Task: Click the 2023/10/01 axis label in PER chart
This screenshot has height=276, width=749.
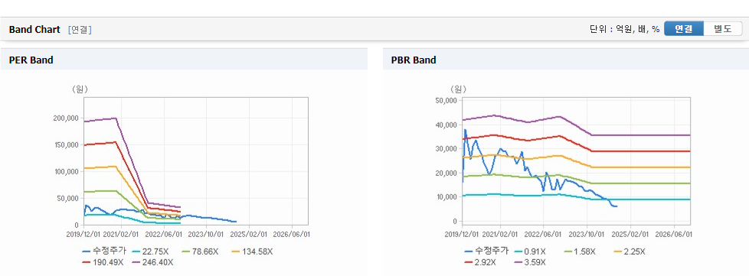Action: tap(206, 234)
